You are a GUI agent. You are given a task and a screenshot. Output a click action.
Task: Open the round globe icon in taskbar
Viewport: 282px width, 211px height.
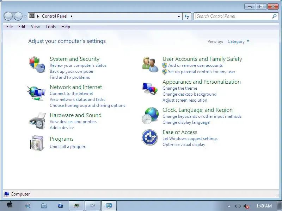(28, 206)
